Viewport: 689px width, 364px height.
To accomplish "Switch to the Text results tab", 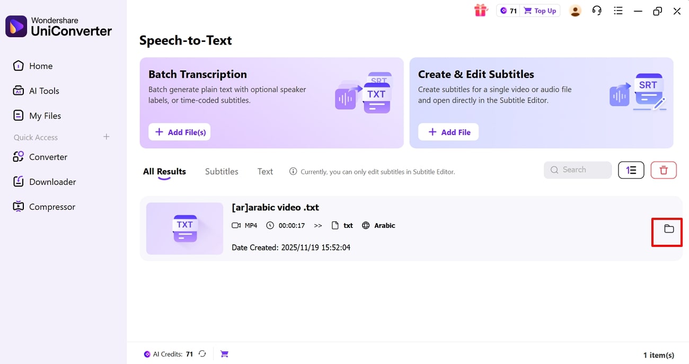I will click(x=265, y=171).
